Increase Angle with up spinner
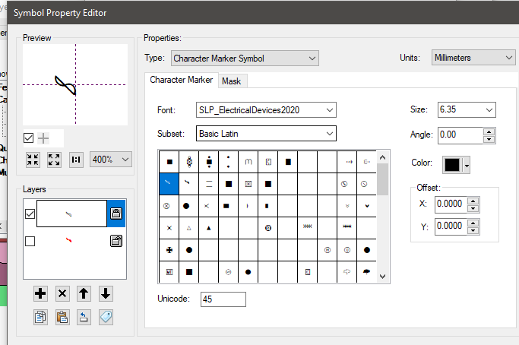 coord(489,131)
